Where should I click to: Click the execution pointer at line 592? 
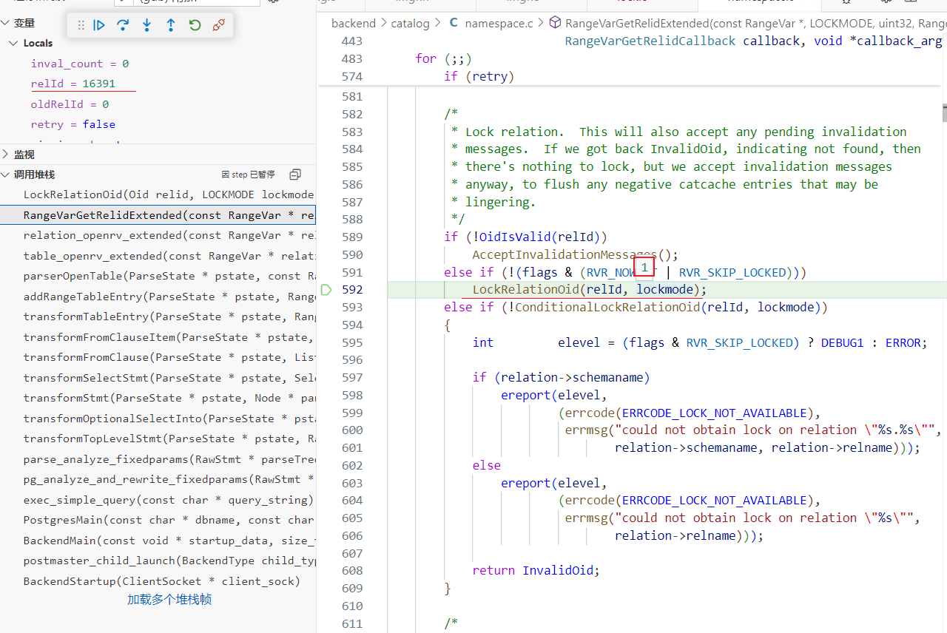coord(326,290)
